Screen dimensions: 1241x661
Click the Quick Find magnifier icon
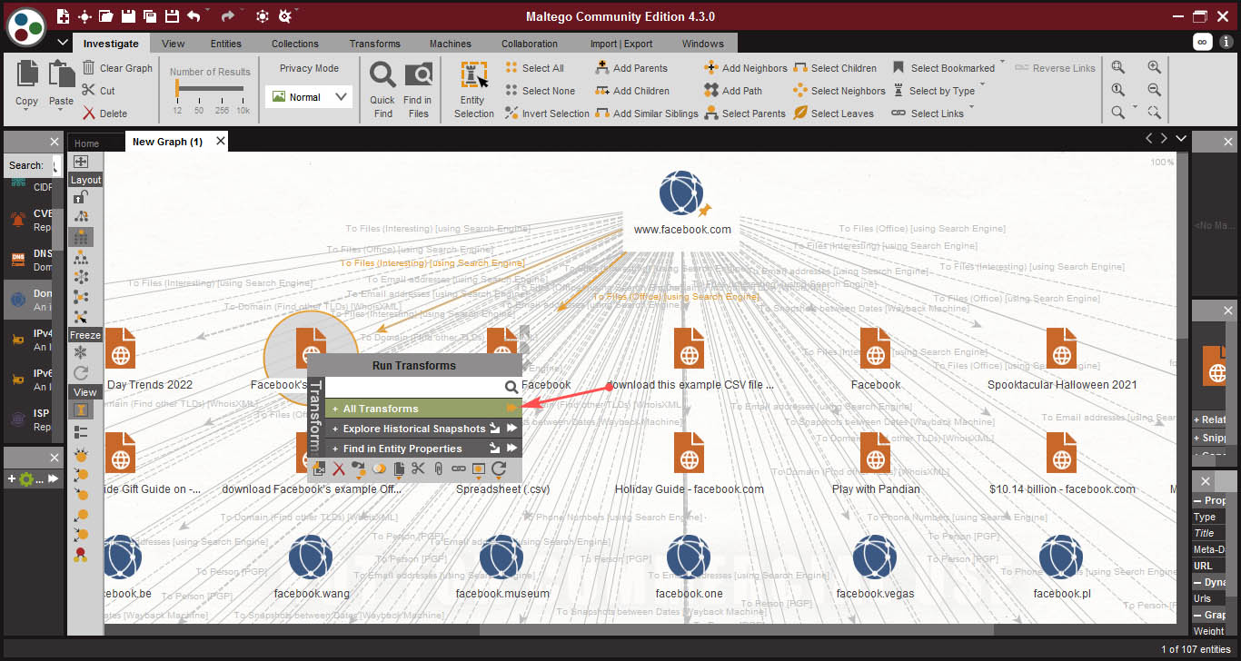point(382,75)
